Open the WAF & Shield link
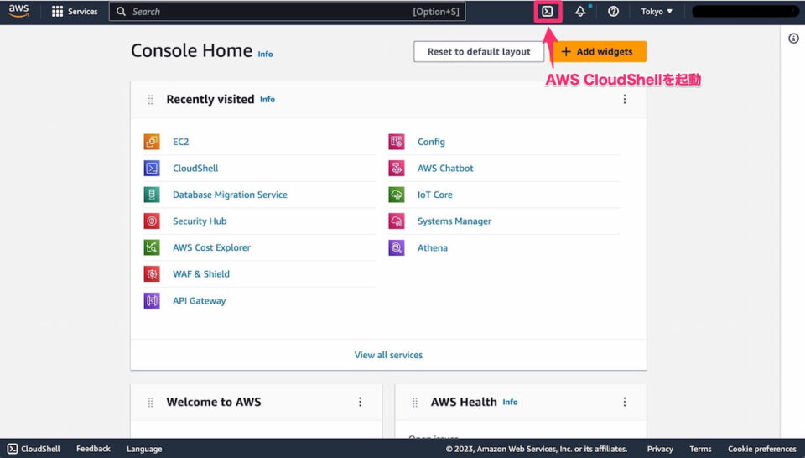Viewport: 805px width, 458px height. [x=201, y=274]
